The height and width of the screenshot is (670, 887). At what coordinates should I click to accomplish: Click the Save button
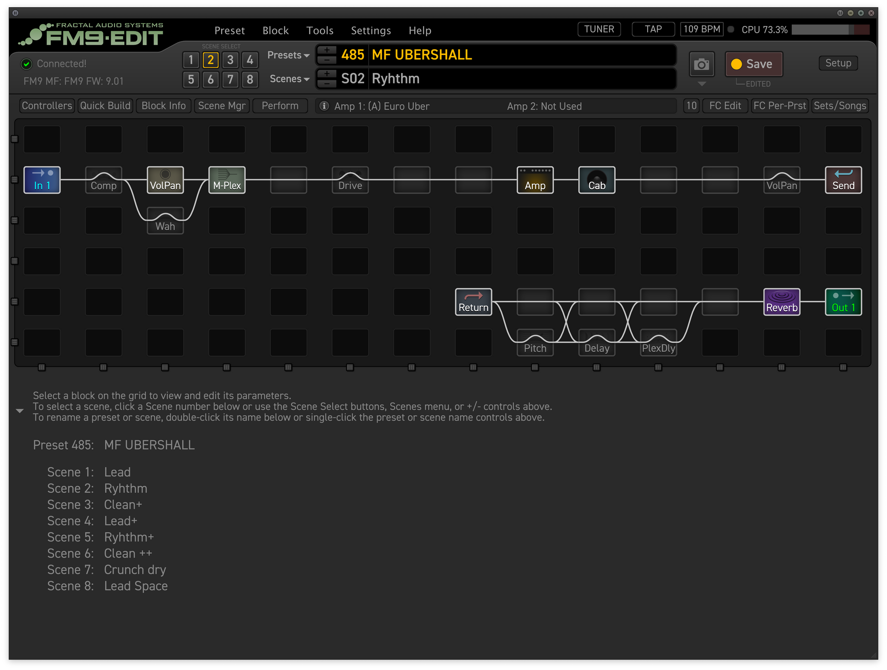click(753, 64)
